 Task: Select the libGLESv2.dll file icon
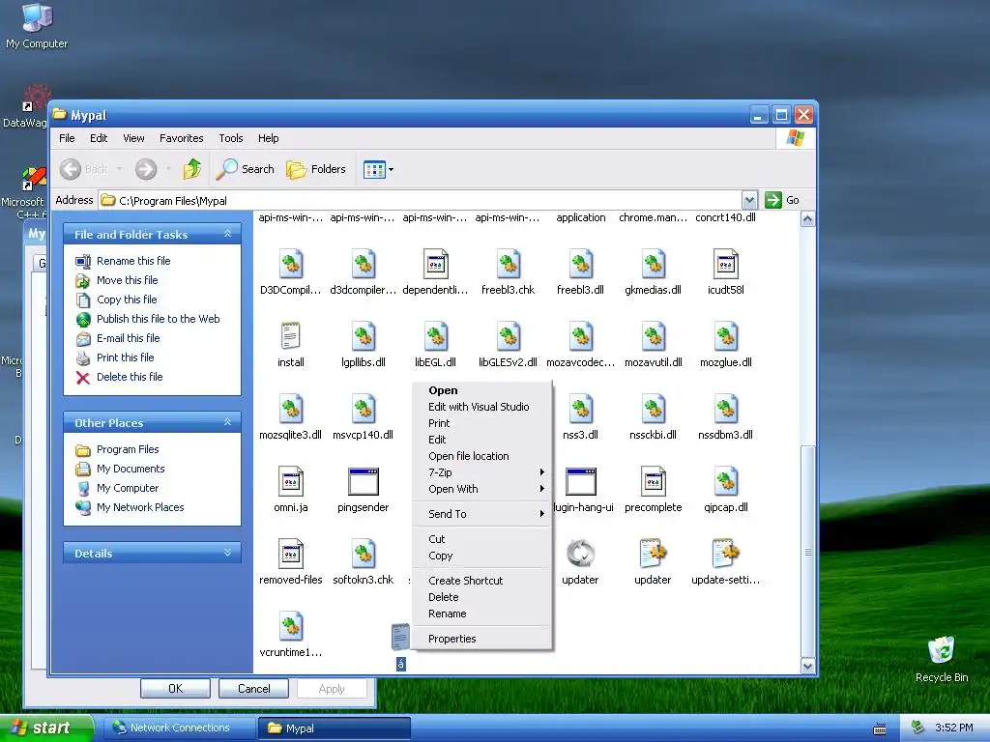tap(509, 336)
